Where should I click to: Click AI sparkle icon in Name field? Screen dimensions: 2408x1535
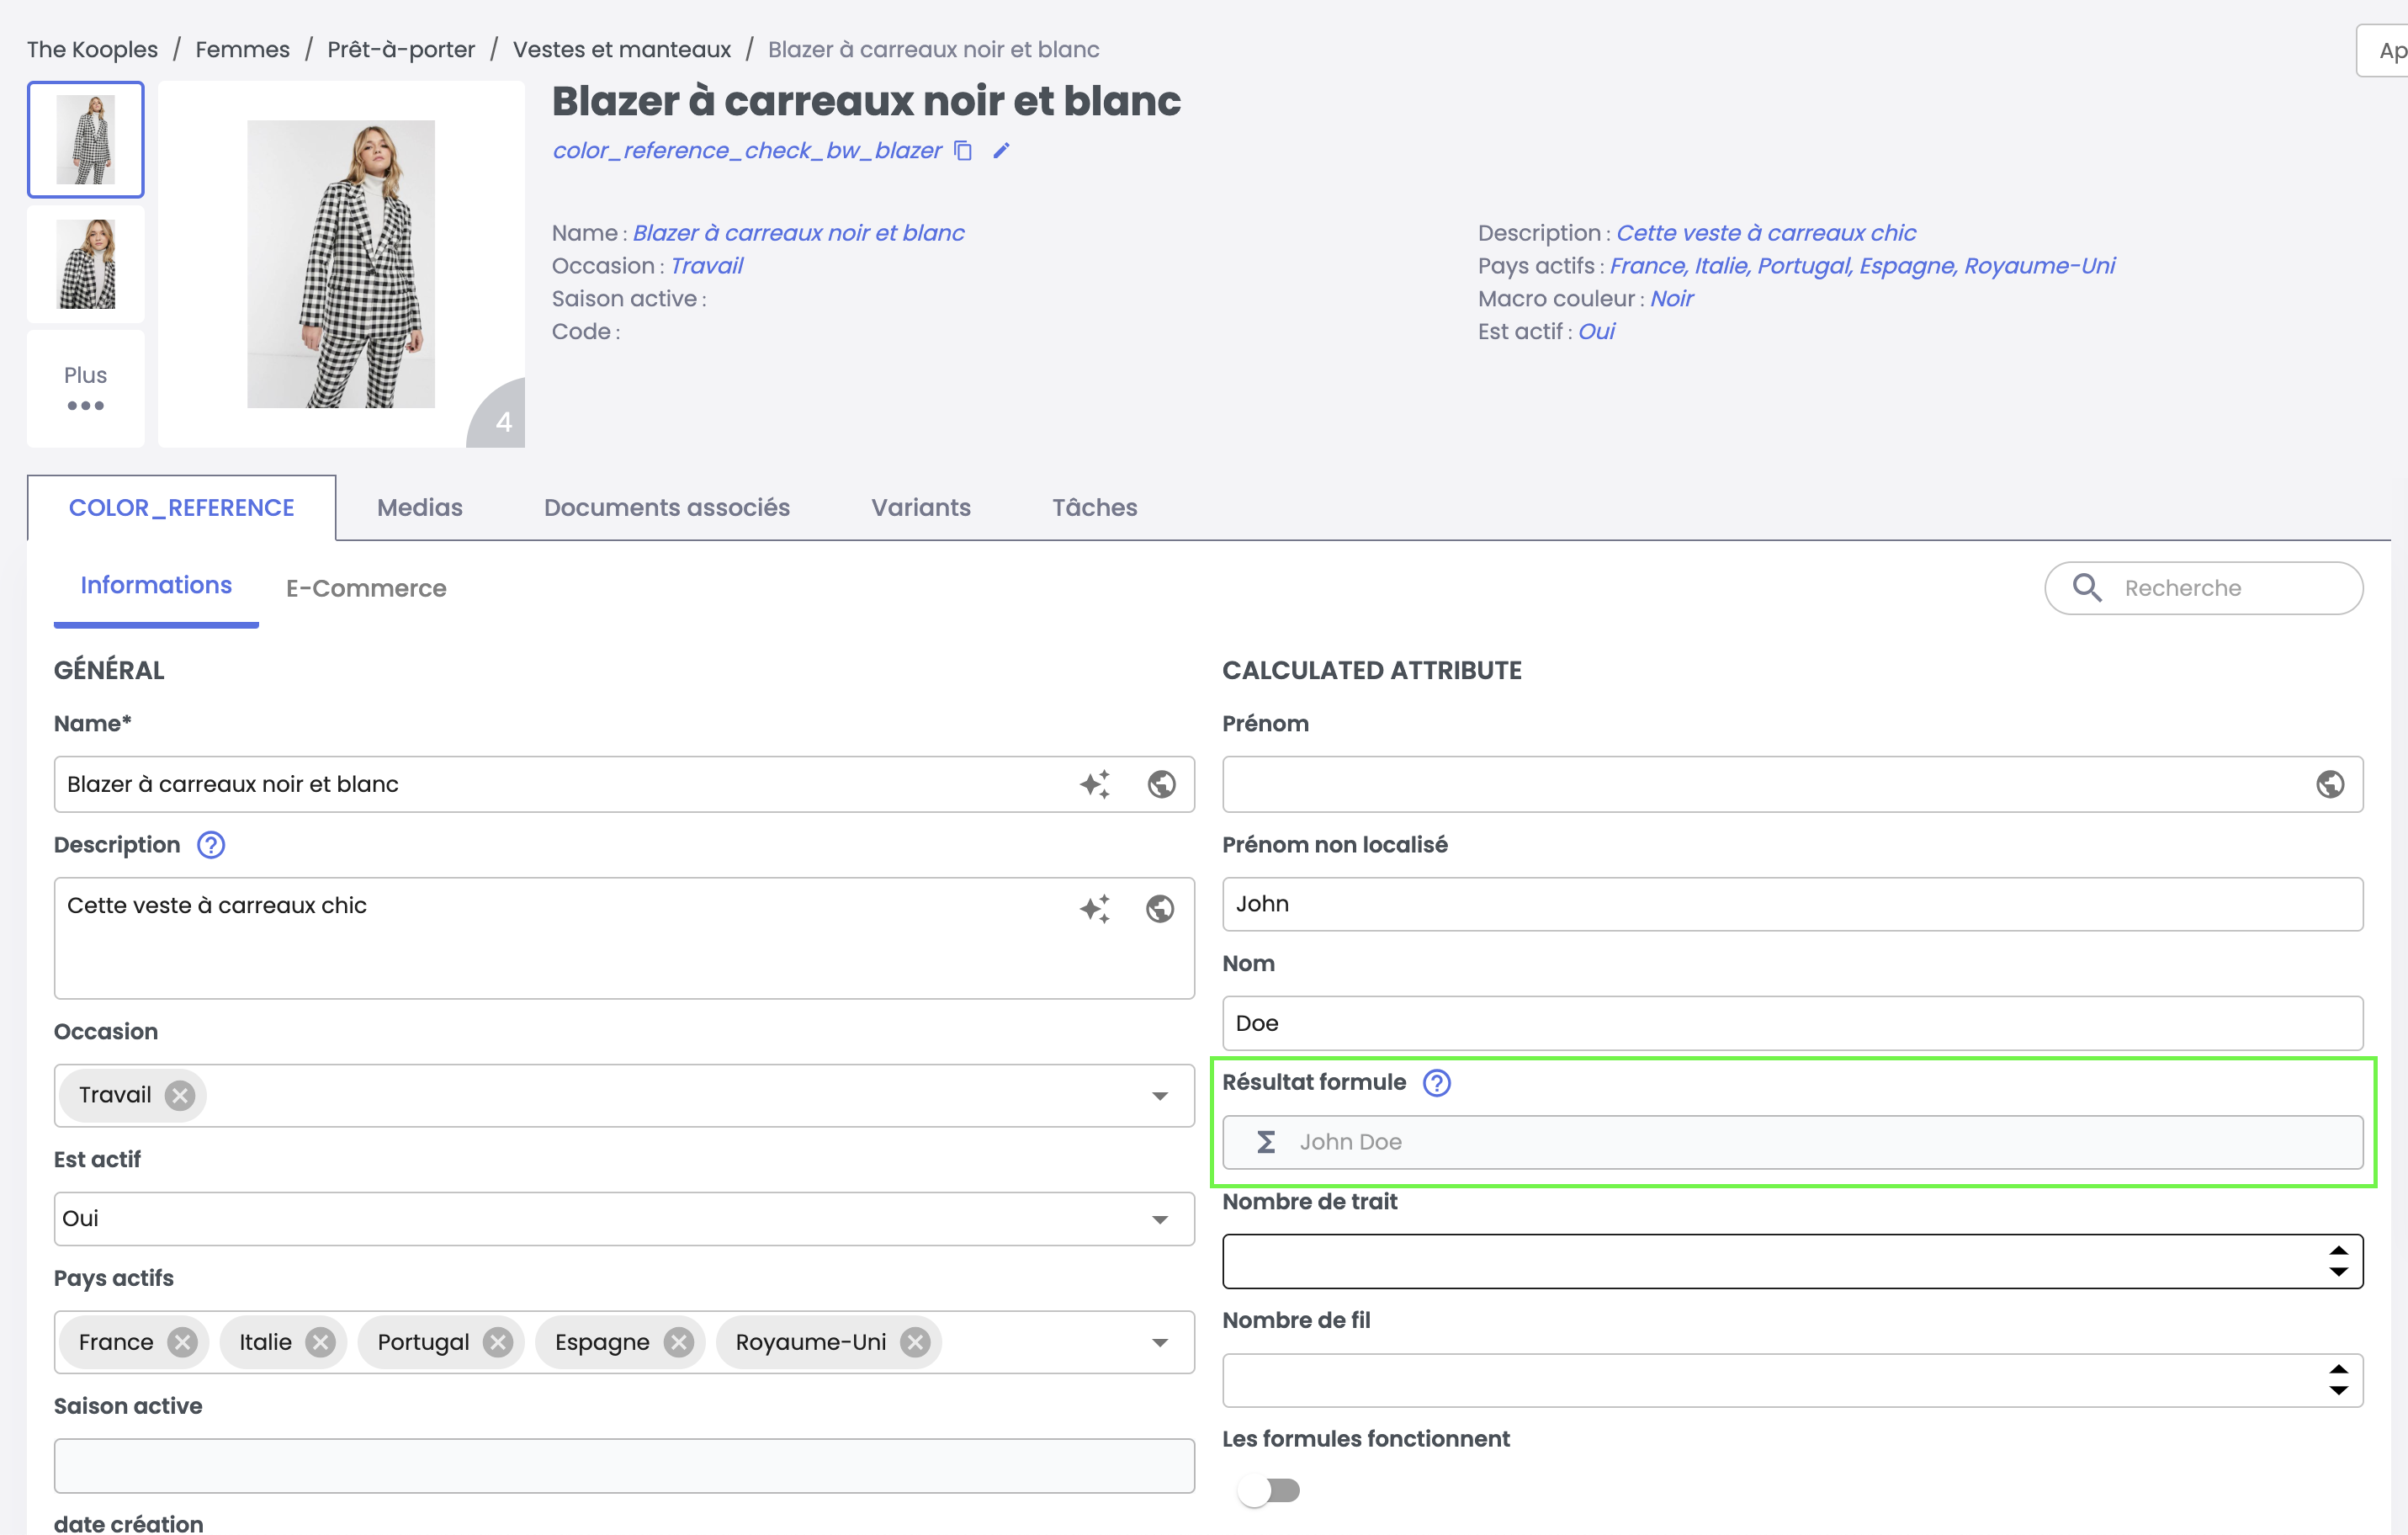1095,784
